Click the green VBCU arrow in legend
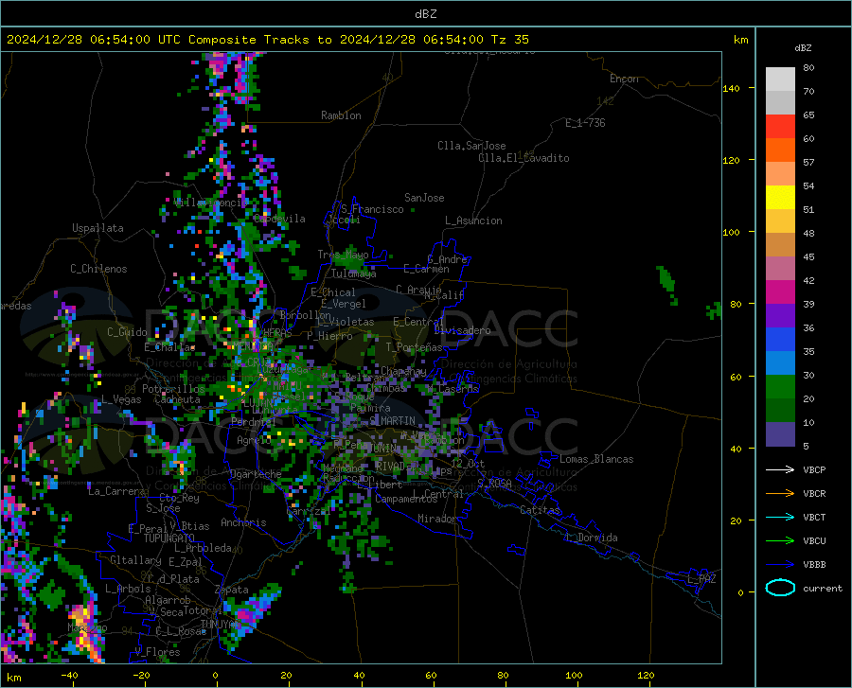This screenshot has width=852, height=688. coord(780,541)
